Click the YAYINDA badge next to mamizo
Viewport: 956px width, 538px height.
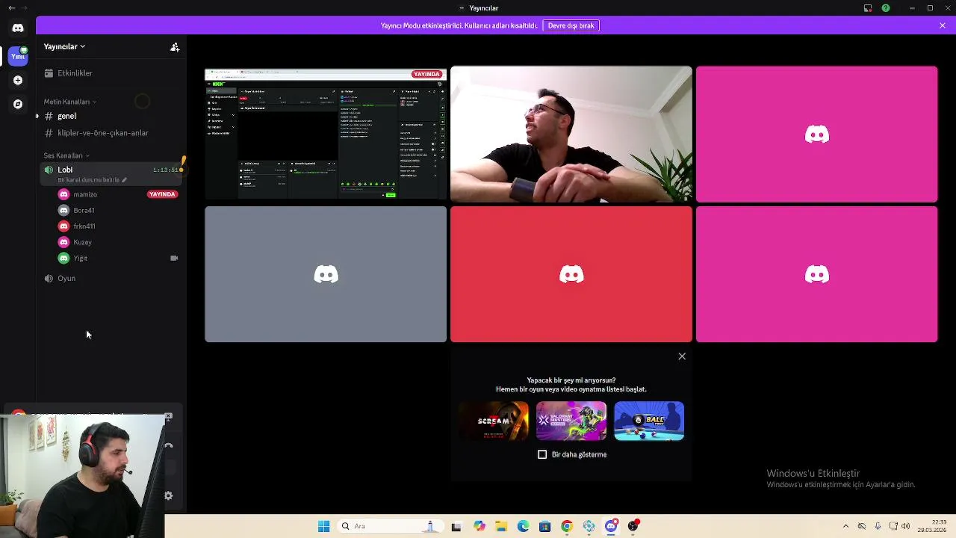pos(162,194)
